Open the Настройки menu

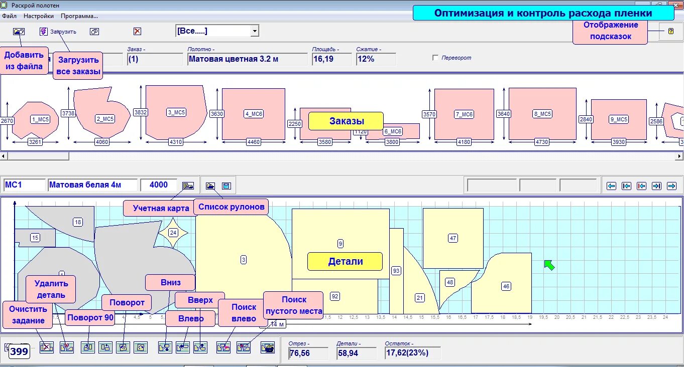click(x=39, y=16)
